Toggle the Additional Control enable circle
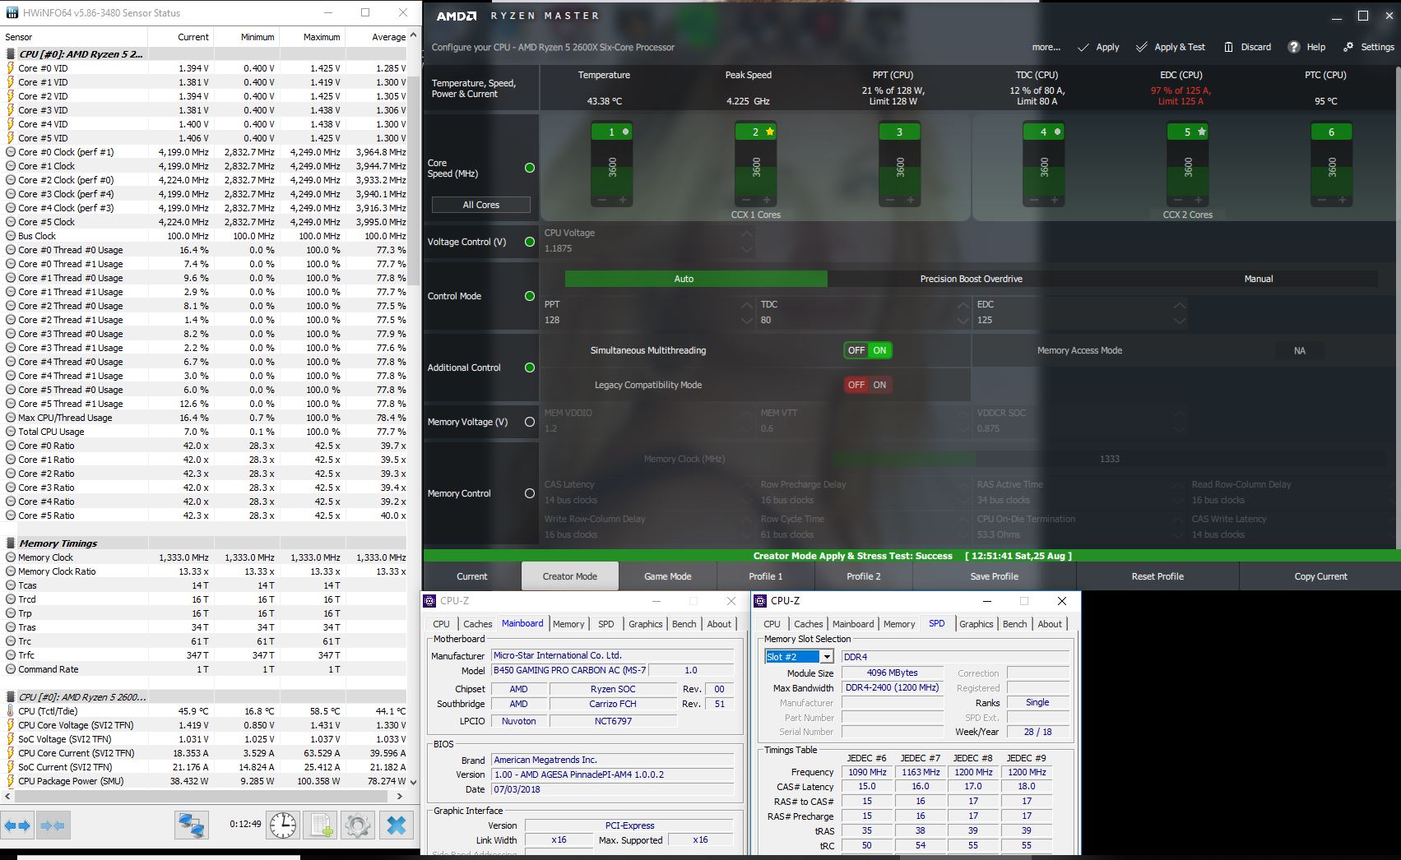This screenshot has height=860, width=1401. tap(530, 368)
